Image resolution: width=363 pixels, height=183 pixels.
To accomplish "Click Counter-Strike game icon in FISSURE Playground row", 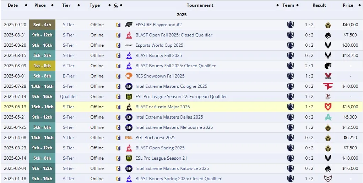I will tap(118, 25).
